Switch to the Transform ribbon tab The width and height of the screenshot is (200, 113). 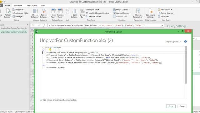pos(18,6)
